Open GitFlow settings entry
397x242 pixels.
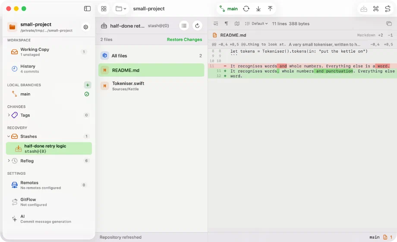point(49,202)
